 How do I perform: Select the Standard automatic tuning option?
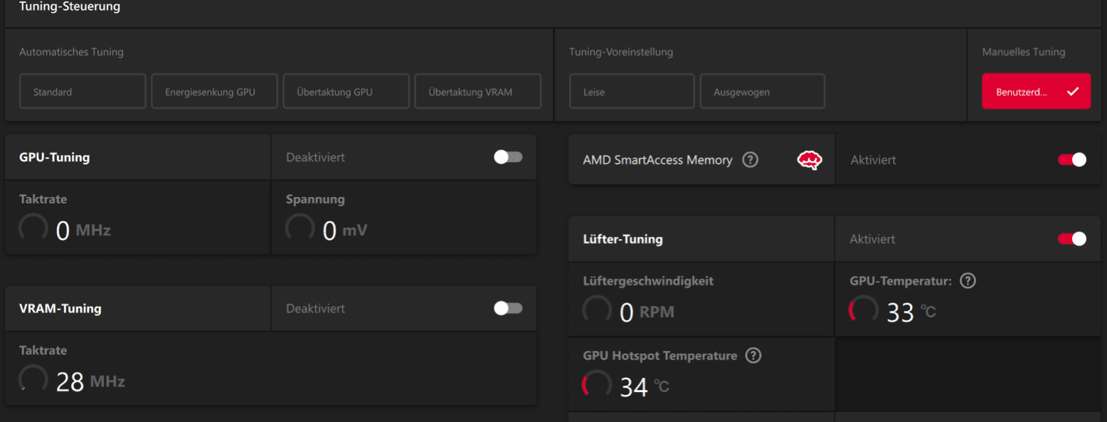pyautogui.click(x=83, y=92)
